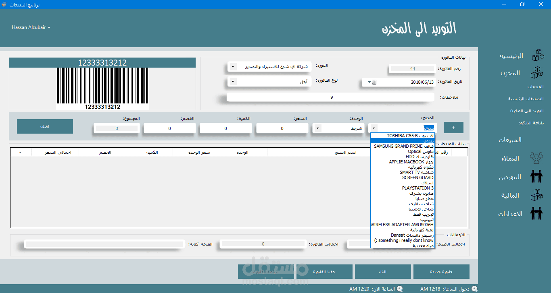
Task: Select رسيفر دانسات Dansat item
Action: click(403, 235)
